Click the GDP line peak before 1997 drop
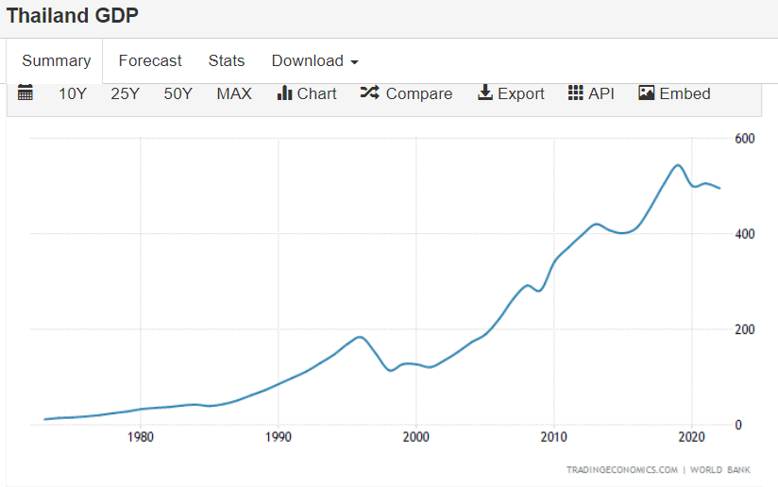The image size is (778, 487). coord(360,337)
